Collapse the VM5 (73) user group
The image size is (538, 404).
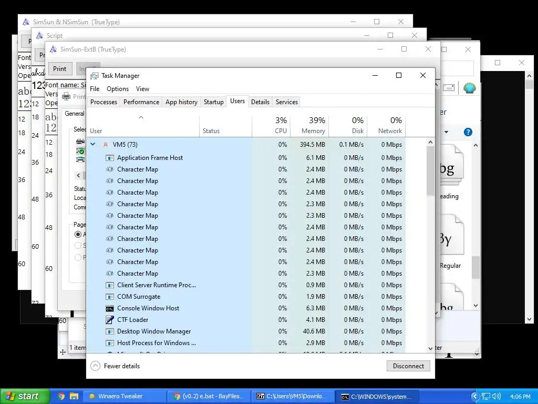click(92, 144)
